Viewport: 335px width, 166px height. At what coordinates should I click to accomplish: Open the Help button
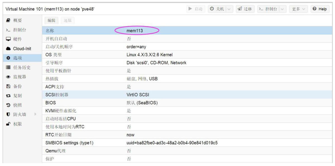(320, 9)
